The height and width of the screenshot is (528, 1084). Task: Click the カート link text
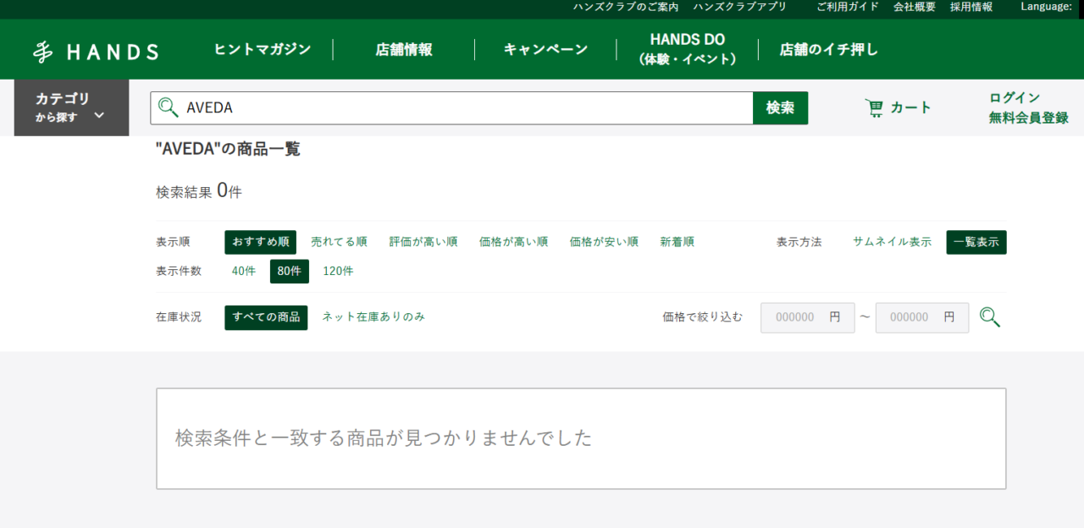click(910, 107)
